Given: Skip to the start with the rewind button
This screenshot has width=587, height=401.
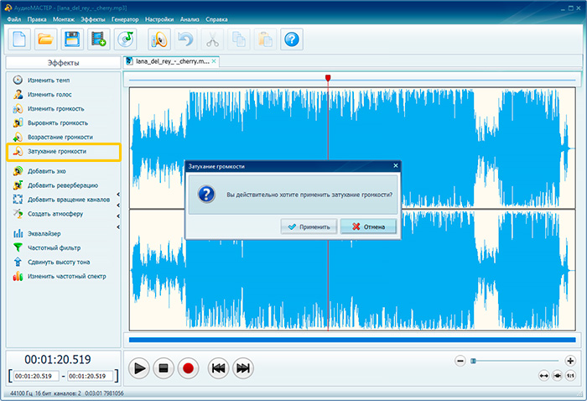Looking at the screenshot, I should tap(216, 367).
